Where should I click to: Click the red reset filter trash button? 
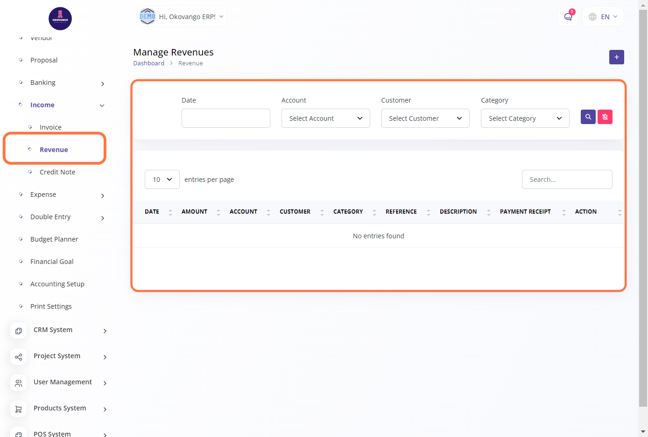(605, 117)
